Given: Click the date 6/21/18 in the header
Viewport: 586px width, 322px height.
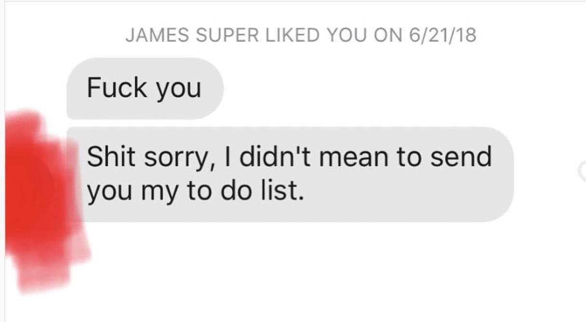Looking at the screenshot, I should click(441, 35).
